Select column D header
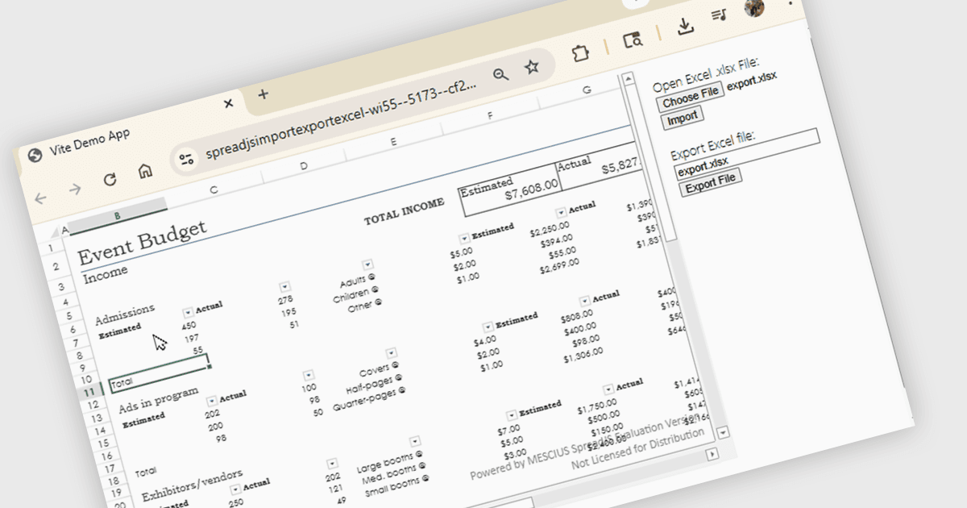The height and width of the screenshot is (508, 967). (304, 166)
